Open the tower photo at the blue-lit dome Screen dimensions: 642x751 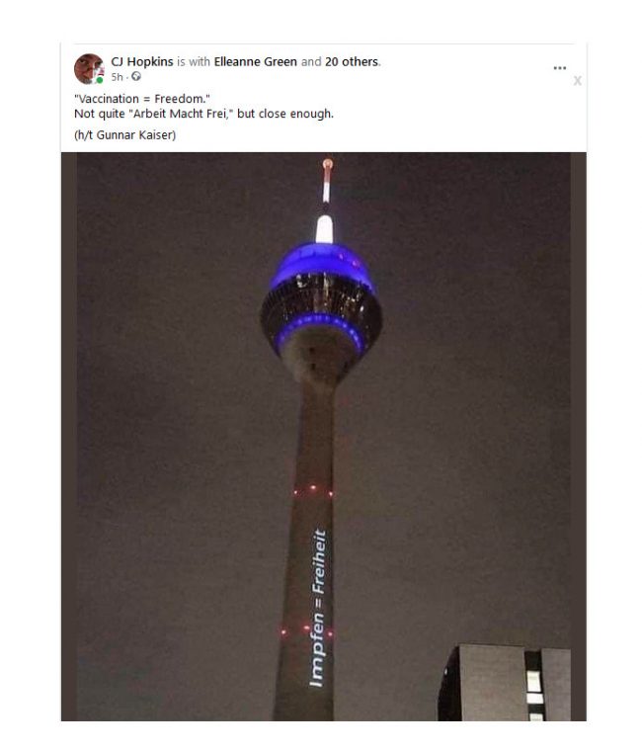[x=321, y=297]
